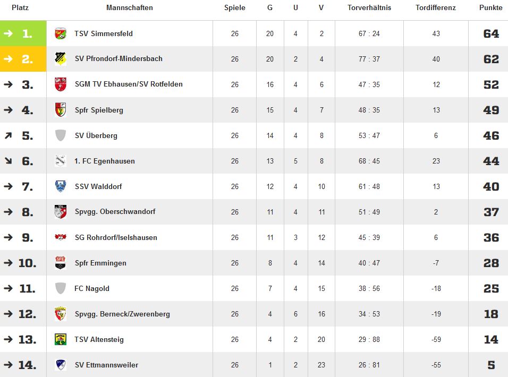The height and width of the screenshot is (377, 508).
Task: Select the yellow second-place rank cell
Action: (23, 59)
